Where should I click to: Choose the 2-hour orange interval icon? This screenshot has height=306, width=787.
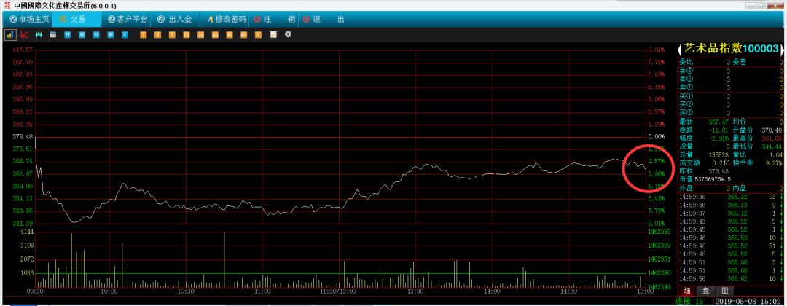[x=230, y=35]
